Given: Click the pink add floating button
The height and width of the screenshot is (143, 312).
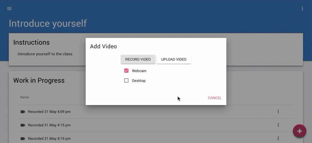Looking at the screenshot, I should coord(299,131).
